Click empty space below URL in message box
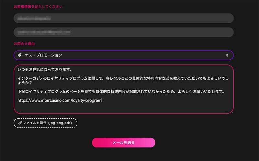This screenshot has height=161, width=259. pos(124,108)
